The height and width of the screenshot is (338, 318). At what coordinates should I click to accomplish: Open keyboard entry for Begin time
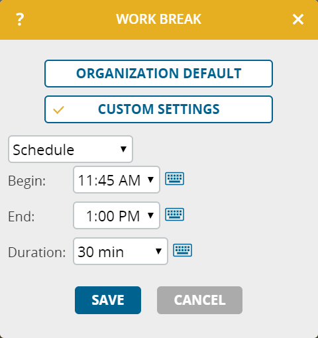[x=175, y=178]
